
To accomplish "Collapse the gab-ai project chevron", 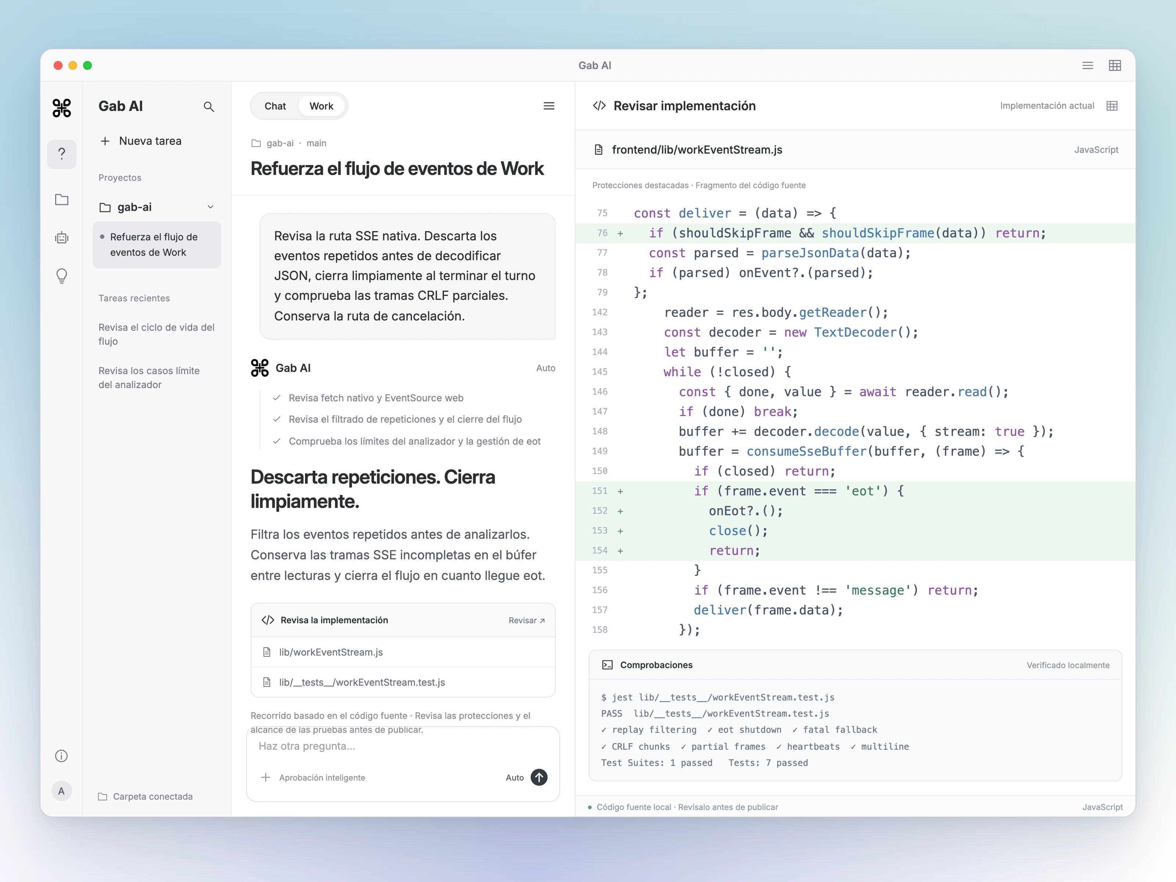I will click(211, 207).
